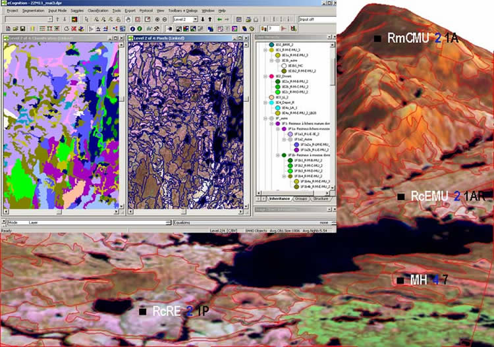Click the pink magenta view settings icon

pos(234,29)
